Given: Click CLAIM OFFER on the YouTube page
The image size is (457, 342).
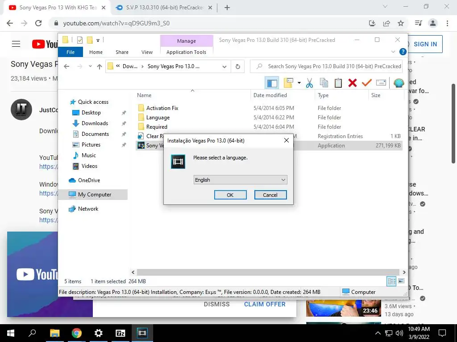Looking at the screenshot, I should coord(265,304).
